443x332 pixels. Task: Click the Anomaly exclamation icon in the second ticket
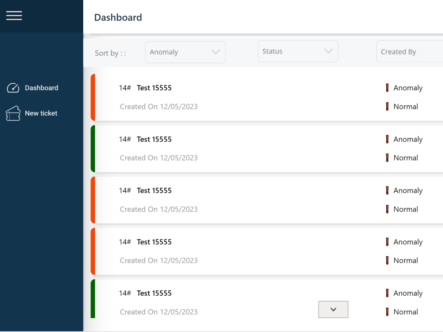click(x=387, y=139)
